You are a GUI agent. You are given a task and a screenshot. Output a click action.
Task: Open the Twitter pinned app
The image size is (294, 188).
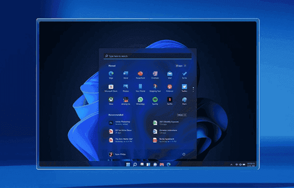pos(184,88)
